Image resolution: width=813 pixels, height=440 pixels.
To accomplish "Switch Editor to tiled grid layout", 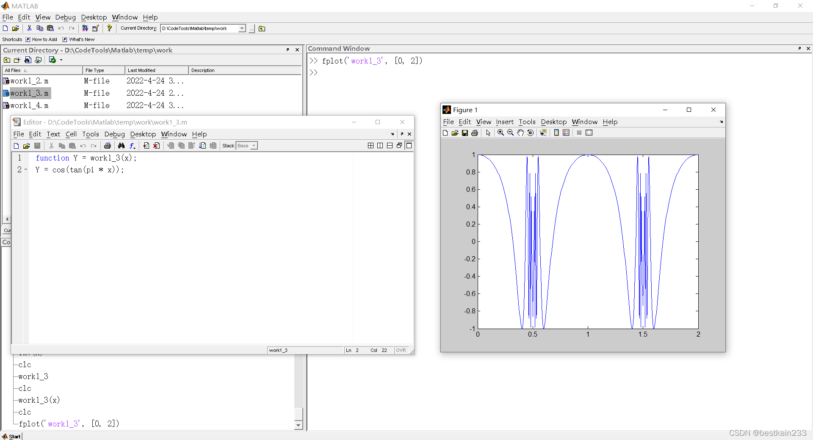I will tap(371, 146).
